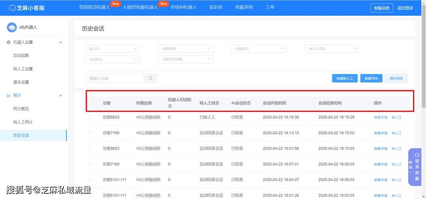Click 查看详情 for session starting 16:13:15
This screenshot has width=426, height=199.
pos(381,133)
